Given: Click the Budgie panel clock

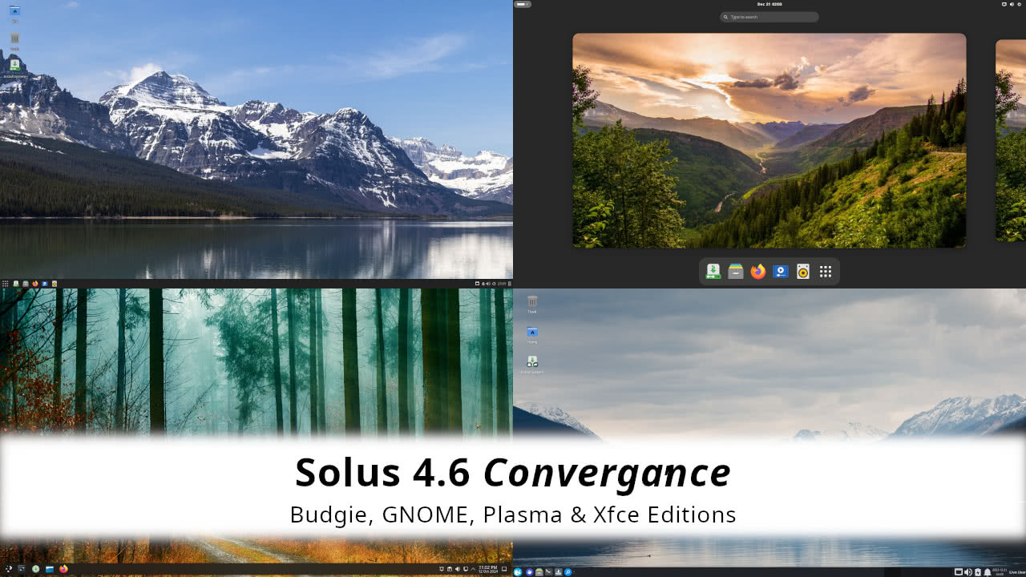Looking at the screenshot, I should [x=502, y=284].
